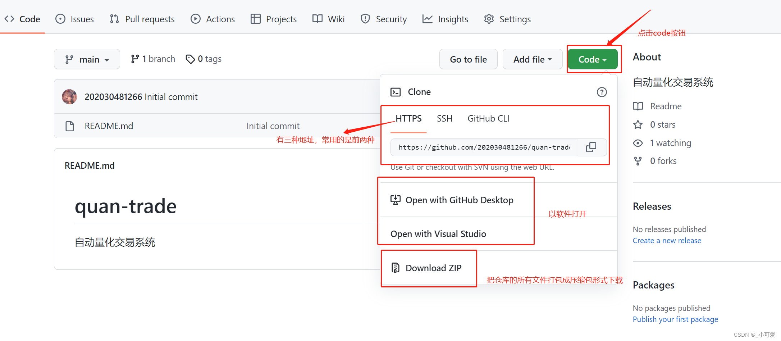Click the README.md panel title

pos(90,166)
